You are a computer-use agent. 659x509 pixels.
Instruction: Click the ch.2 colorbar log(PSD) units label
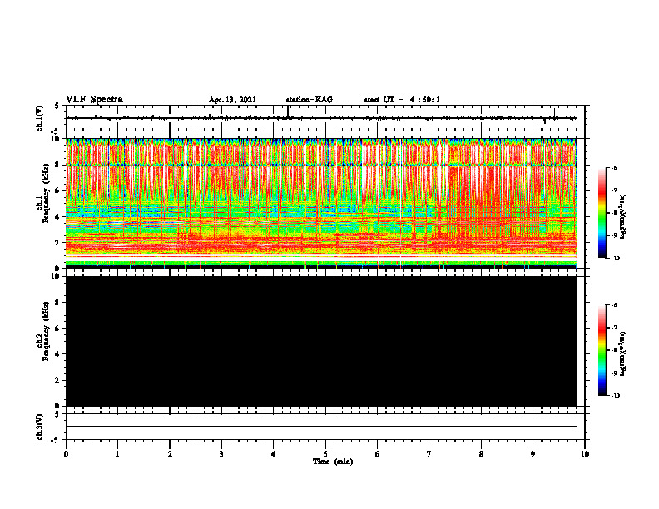[622, 353]
